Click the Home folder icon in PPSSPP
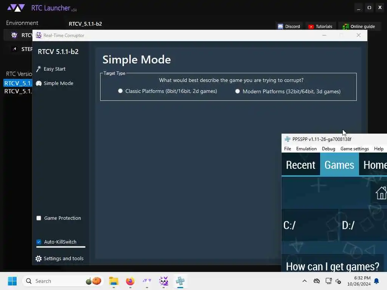This screenshot has width=387, height=290. [x=381, y=193]
